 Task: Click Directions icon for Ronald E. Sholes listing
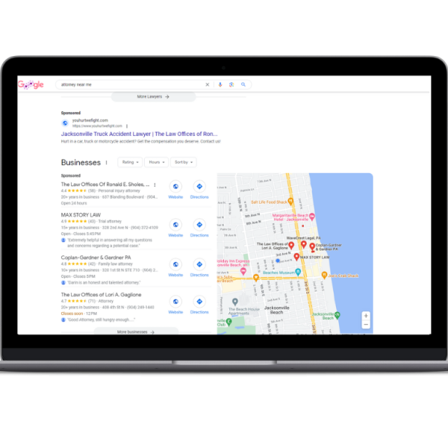click(199, 187)
